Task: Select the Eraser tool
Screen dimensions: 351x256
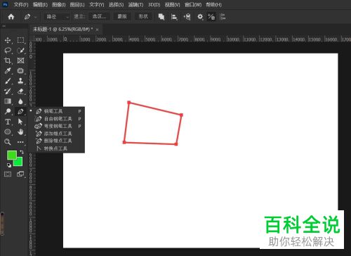Action: tap(20, 91)
